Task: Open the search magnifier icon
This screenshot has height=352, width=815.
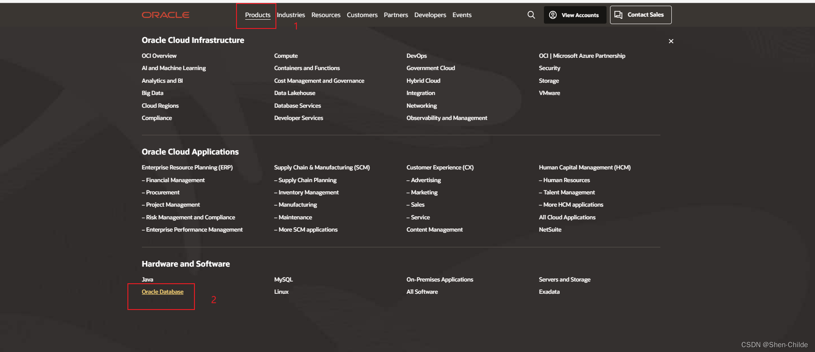Action: pos(531,15)
